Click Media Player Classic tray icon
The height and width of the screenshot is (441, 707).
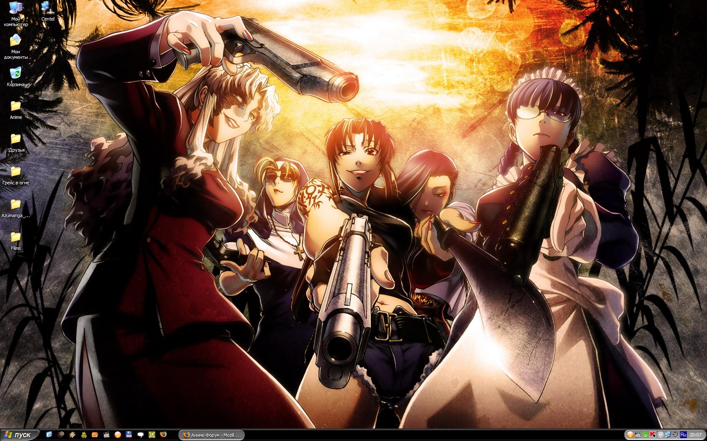pos(638,435)
